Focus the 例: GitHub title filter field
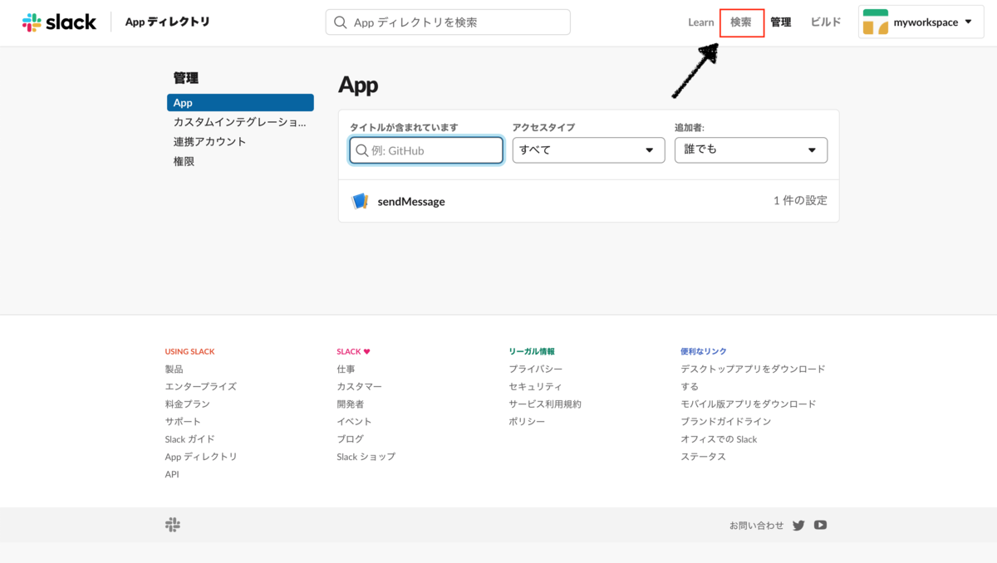The width and height of the screenshot is (997, 563). 426,150
